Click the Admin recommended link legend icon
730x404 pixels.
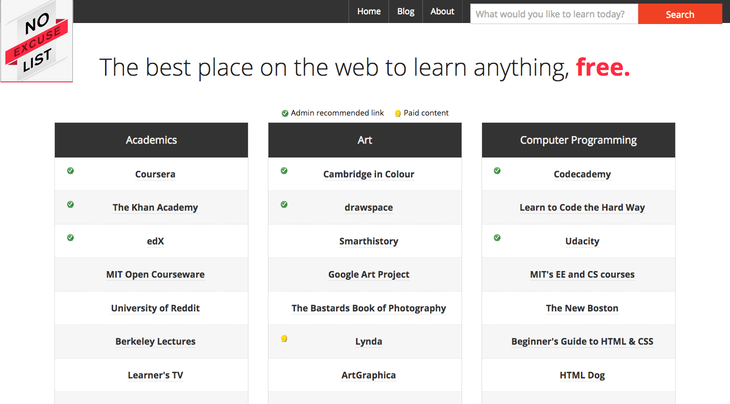click(x=285, y=114)
